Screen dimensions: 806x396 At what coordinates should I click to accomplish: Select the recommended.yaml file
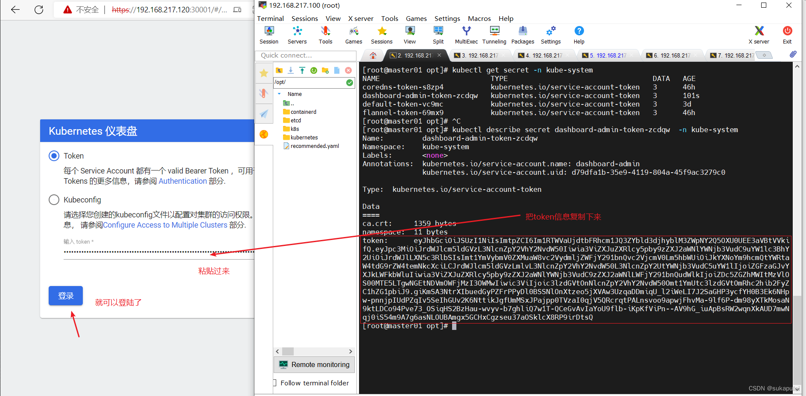(x=311, y=146)
